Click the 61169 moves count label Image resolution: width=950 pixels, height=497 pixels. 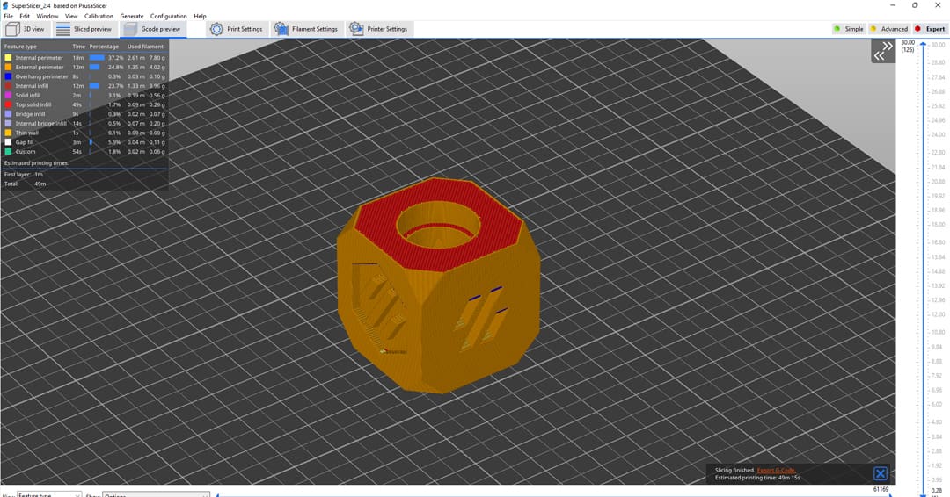pyautogui.click(x=881, y=489)
